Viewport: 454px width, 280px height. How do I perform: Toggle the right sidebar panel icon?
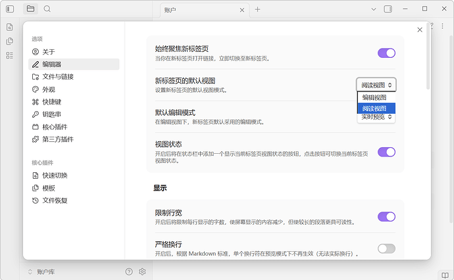[x=388, y=9]
